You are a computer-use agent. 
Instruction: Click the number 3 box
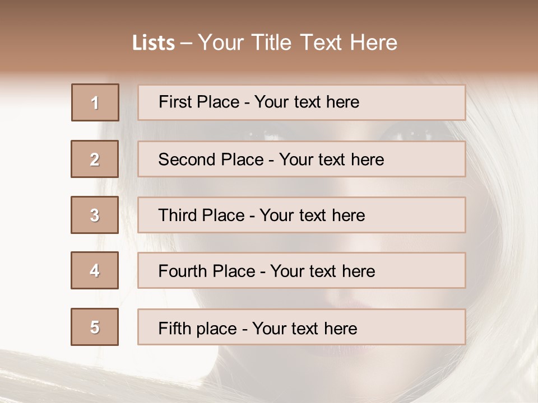point(95,215)
